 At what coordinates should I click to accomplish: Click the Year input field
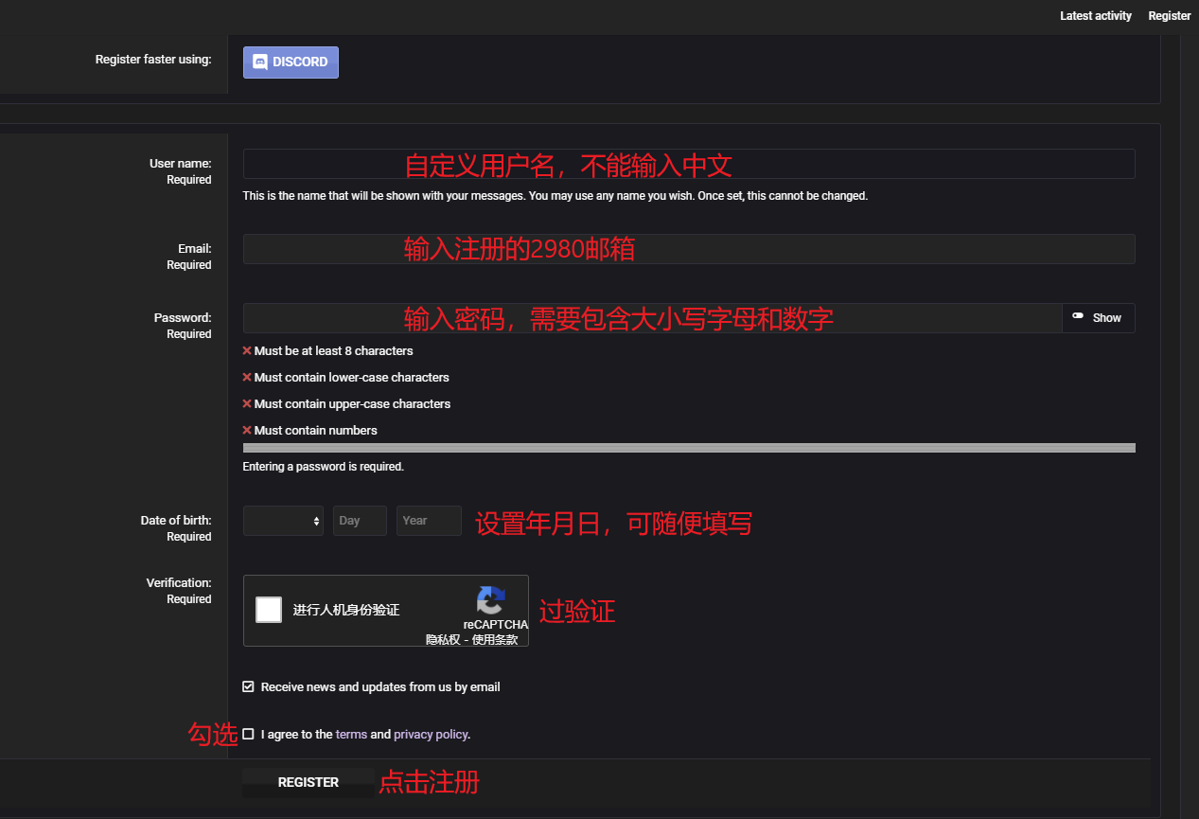428,520
